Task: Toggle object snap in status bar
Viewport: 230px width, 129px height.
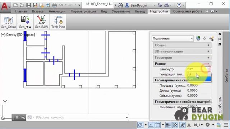Action: click(x=157, y=125)
